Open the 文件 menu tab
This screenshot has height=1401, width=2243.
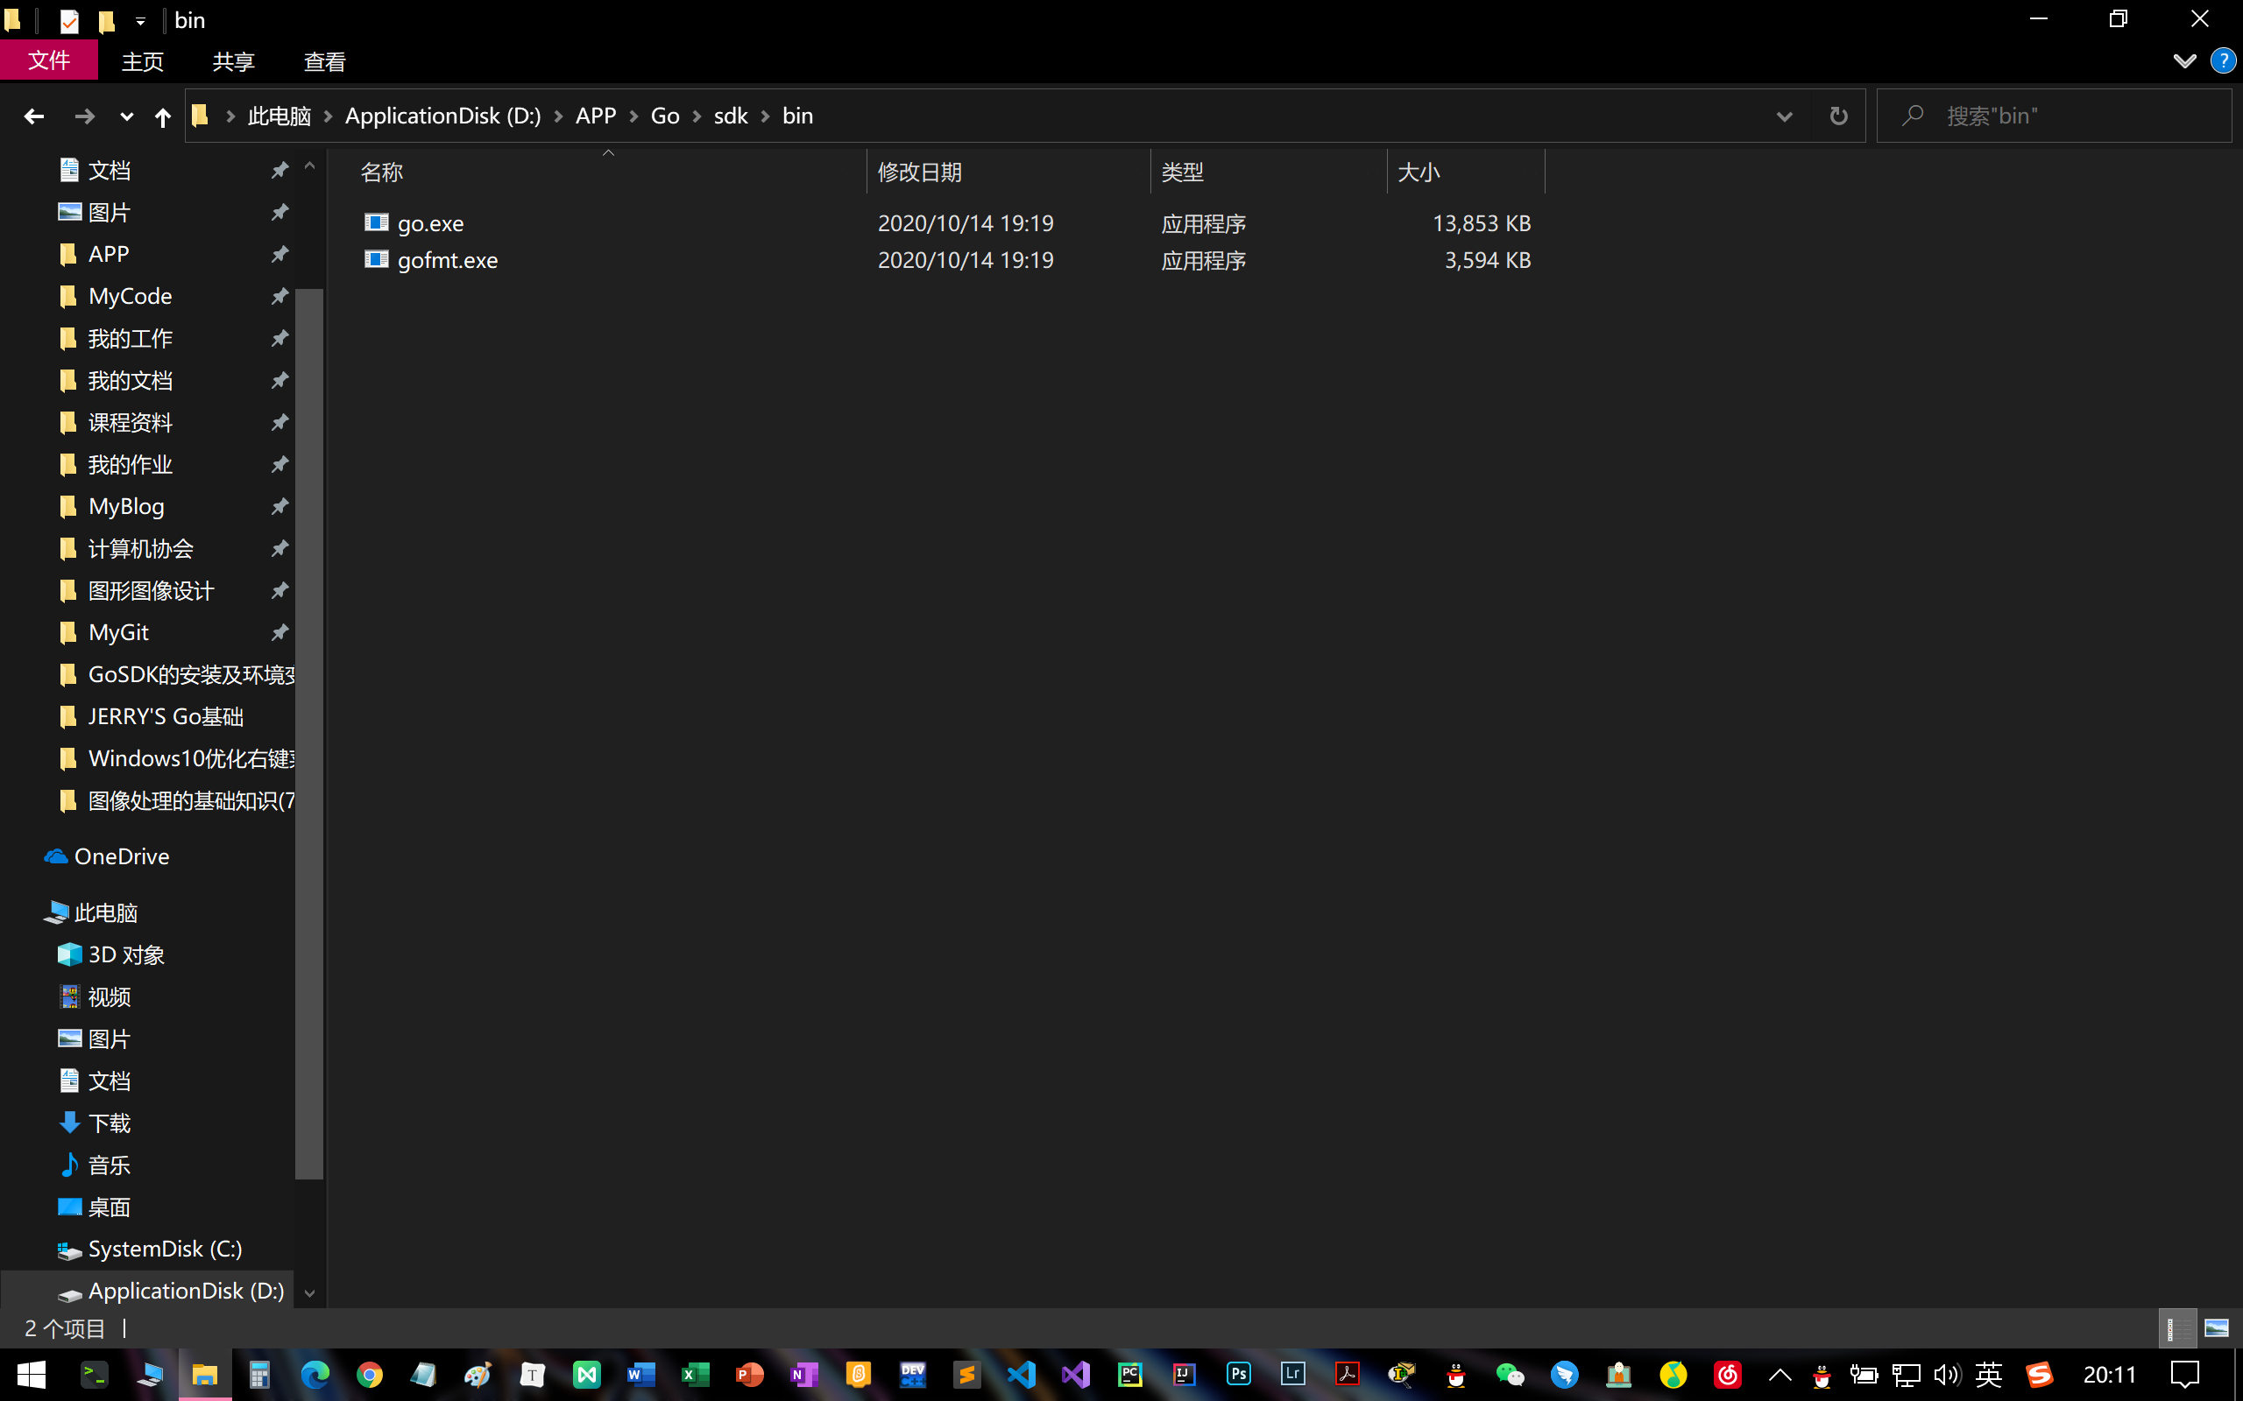pyautogui.click(x=49, y=61)
